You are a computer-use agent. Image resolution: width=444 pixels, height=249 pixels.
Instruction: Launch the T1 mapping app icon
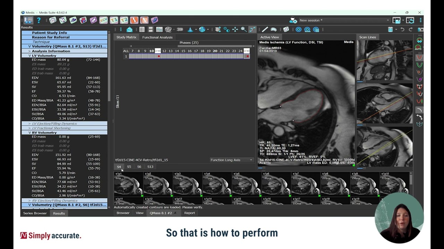[114, 20]
